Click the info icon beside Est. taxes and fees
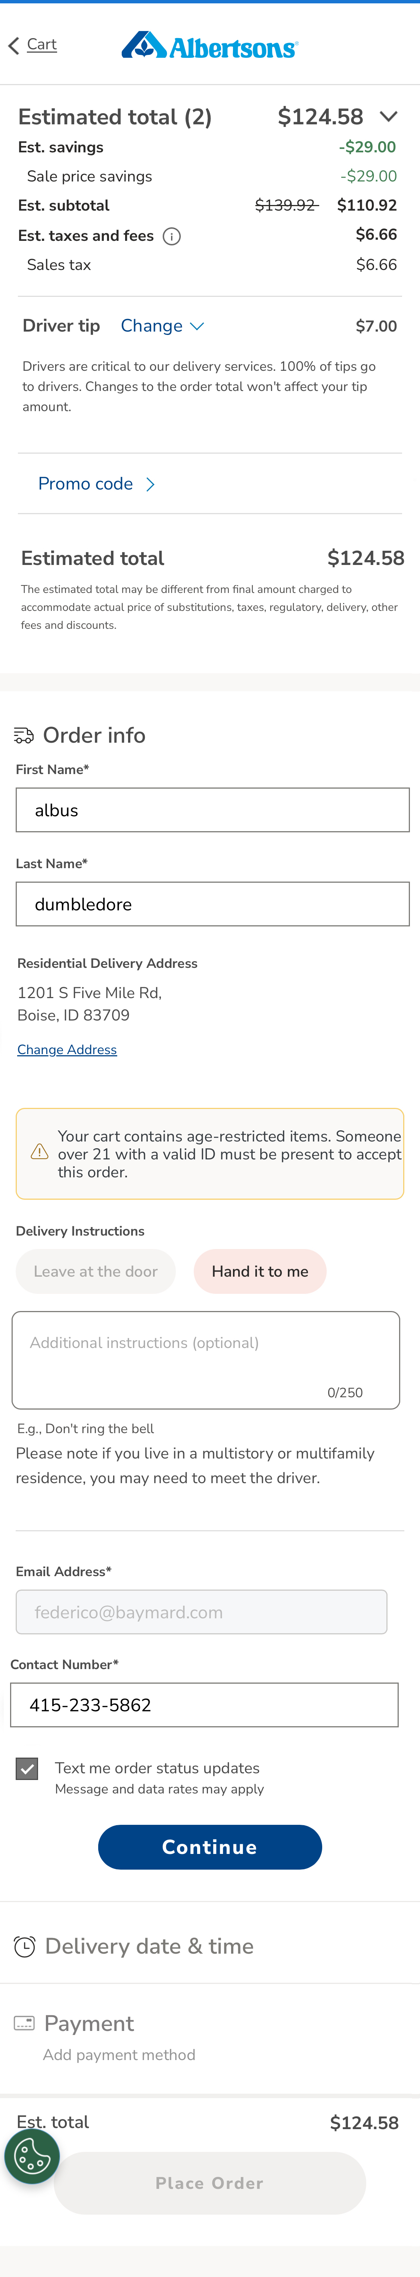The width and height of the screenshot is (420, 2277). (x=173, y=236)
